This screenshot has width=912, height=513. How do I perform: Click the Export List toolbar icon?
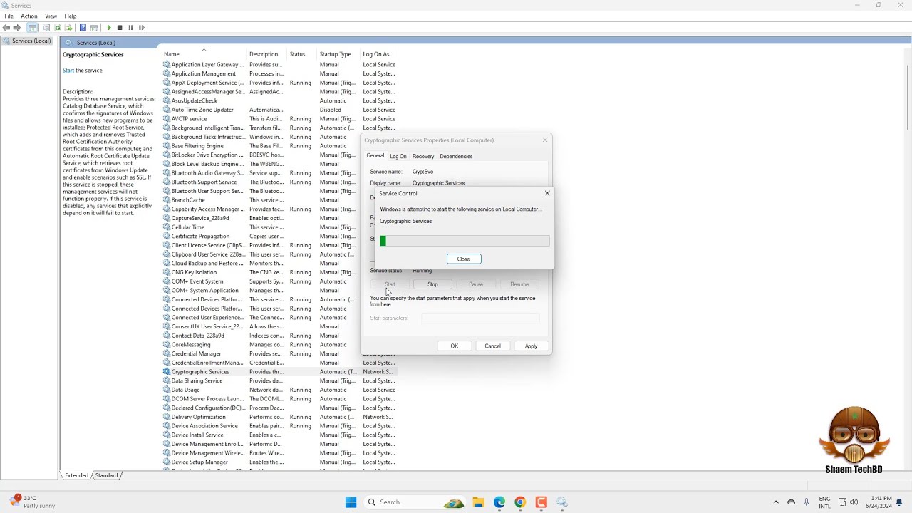click(68, 28)
